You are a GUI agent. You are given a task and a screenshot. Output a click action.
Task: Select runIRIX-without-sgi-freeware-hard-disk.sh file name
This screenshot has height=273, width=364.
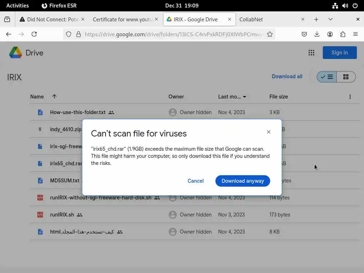pos(101,198)
